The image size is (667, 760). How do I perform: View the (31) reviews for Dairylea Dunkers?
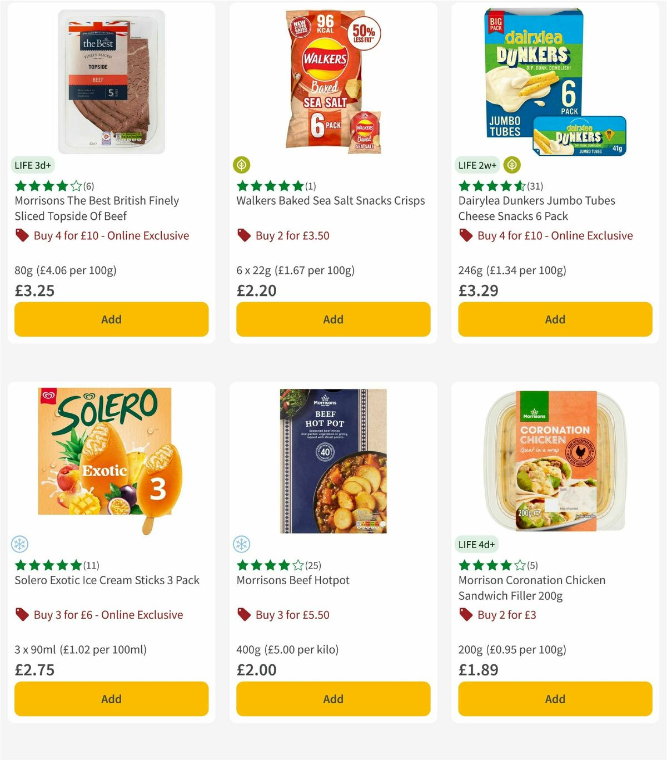point(534,186)
